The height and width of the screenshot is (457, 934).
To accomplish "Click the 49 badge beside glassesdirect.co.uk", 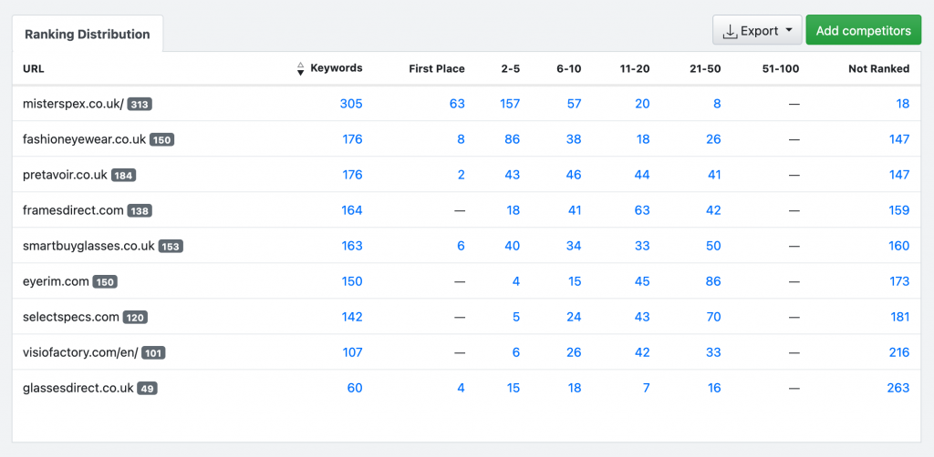I will 147,389.
